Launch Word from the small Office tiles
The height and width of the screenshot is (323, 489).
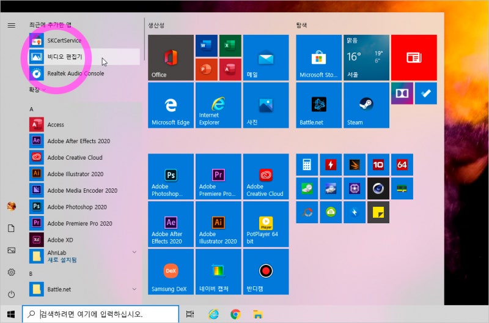[x=207, y=45]
